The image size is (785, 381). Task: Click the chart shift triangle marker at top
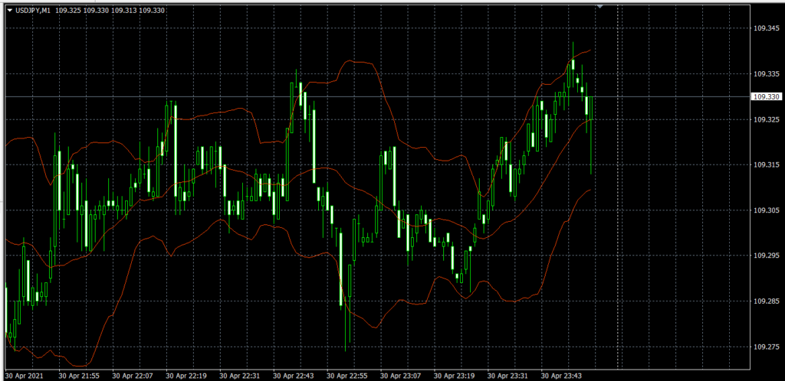599,6
